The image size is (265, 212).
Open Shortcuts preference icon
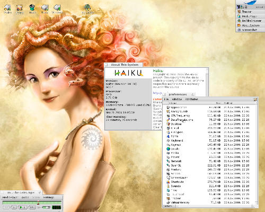(x=168, y=182)
